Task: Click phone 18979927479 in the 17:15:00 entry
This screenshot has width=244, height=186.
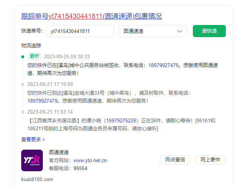Action: pos(42,101)
